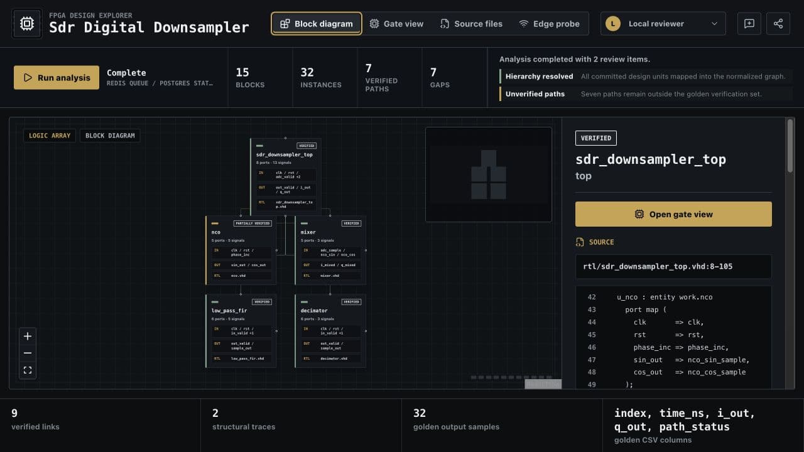Click the Unverified paths review item
This screenshot has width=804, height=452.
point(645,94)
